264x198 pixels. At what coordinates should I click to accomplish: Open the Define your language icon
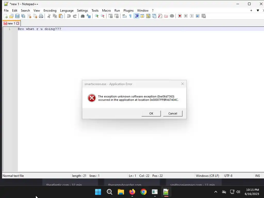142,16
